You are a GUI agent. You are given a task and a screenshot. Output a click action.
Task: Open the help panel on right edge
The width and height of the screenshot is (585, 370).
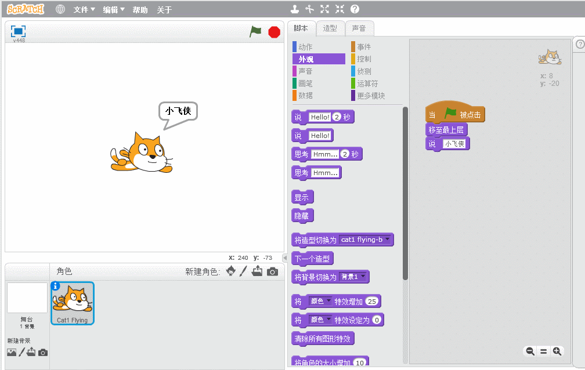pyautogui.click(x=580, y=44)
